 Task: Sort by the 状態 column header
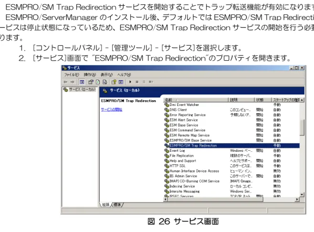pos(263,100)
